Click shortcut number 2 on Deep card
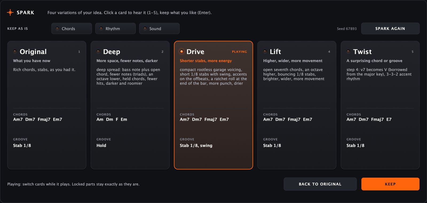The height and width of the screenshot is (203, 427). coord(163,52)
